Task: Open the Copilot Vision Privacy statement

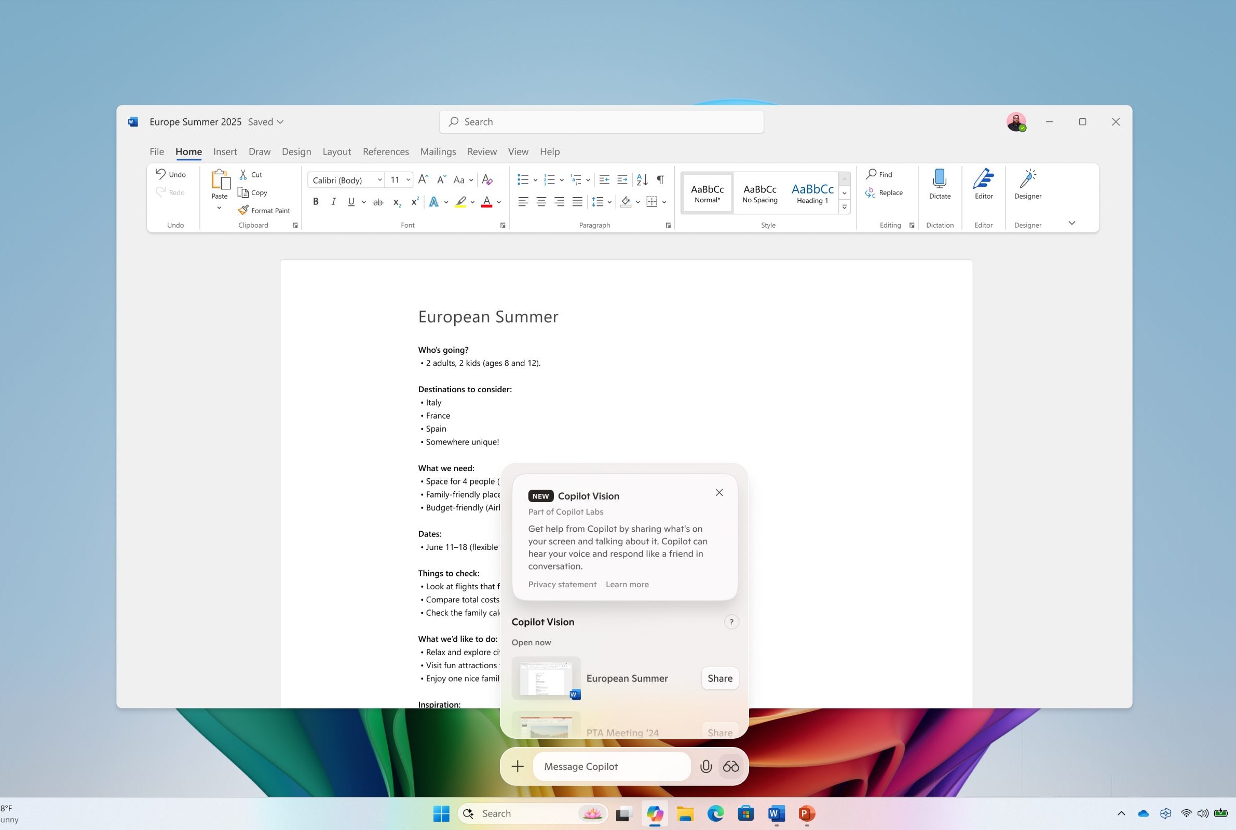Action: tap(562, 584)
